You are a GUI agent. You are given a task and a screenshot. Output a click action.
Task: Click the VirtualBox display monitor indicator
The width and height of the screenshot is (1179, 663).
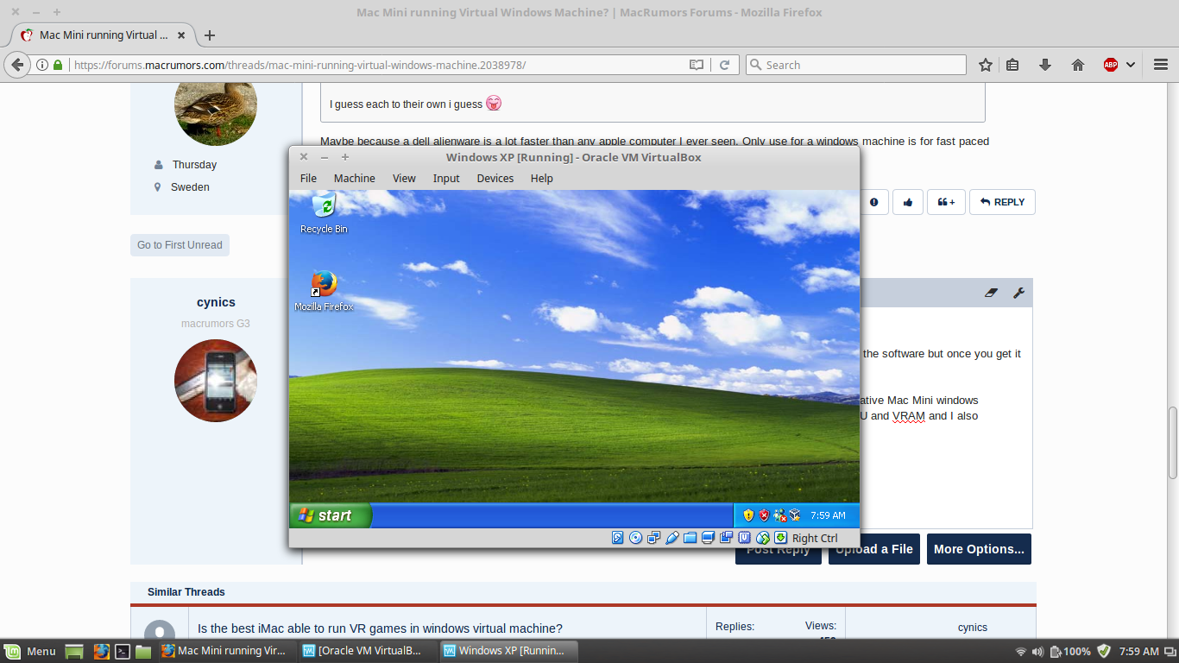point(709,538)
